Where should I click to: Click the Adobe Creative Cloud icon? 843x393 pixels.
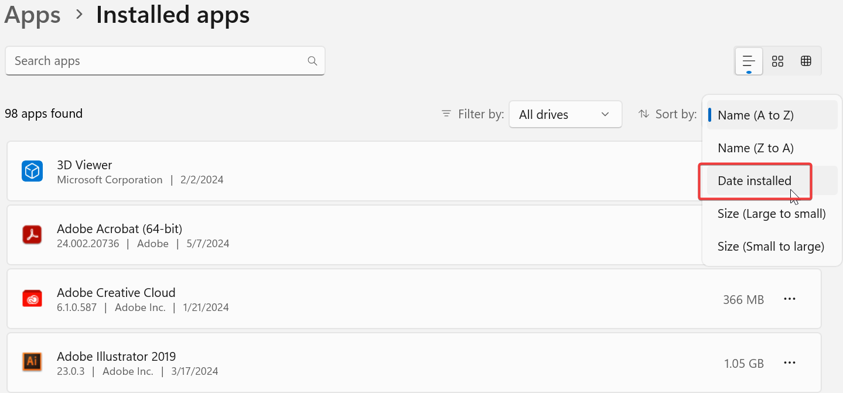32,299
